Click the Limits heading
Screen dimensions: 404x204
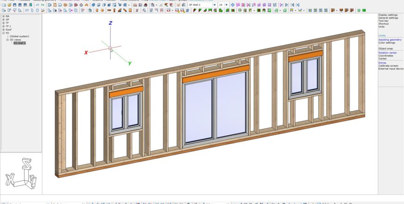382,36
